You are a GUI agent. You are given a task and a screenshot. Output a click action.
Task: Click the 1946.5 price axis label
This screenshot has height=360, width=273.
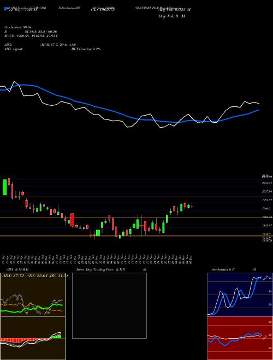pos(266,208)
